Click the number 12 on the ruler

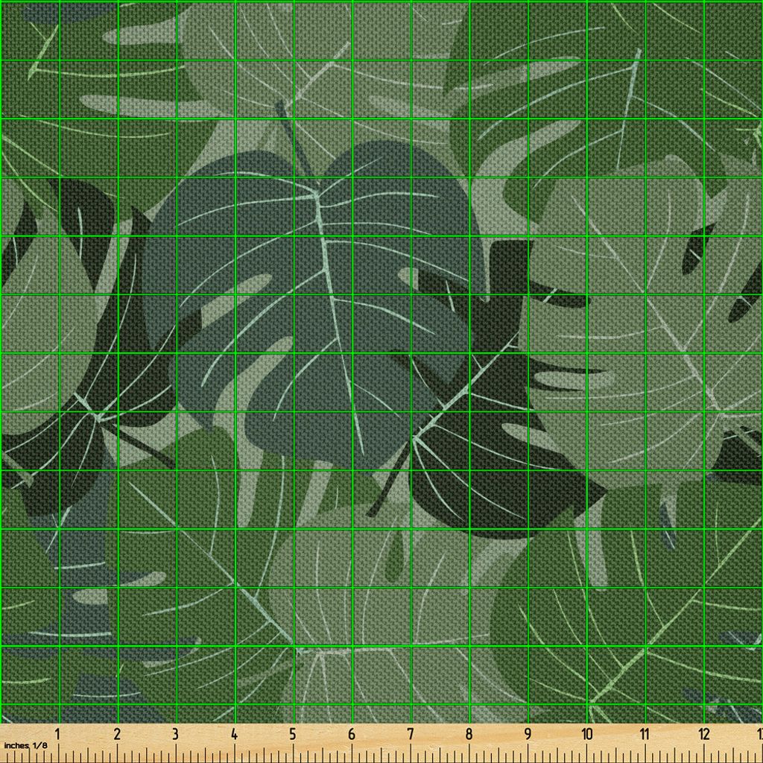tap(703, 735)
